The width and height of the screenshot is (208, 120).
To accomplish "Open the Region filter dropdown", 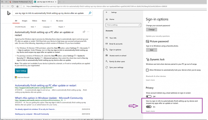I will [62, 27].
